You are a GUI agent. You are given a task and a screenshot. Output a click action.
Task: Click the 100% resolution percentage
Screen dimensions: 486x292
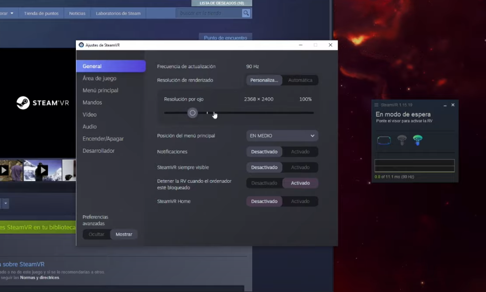[x=305, y=99]
